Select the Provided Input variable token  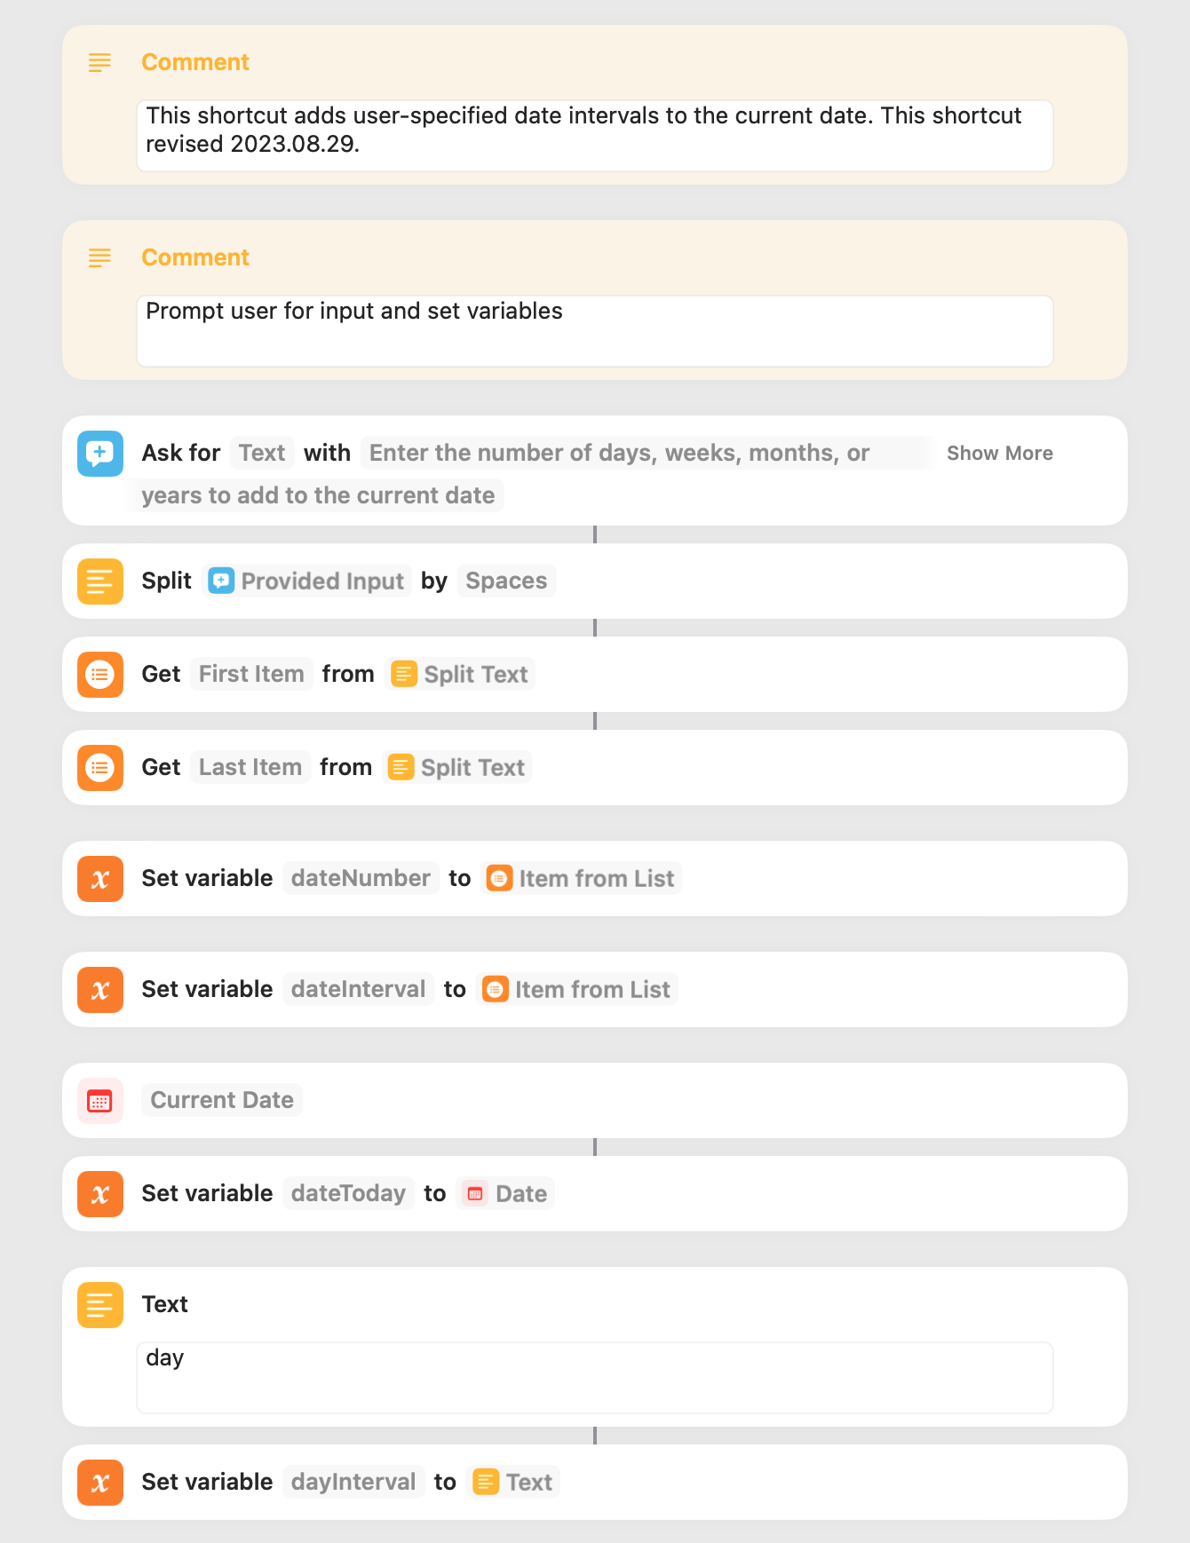click(x=306, y=581)
